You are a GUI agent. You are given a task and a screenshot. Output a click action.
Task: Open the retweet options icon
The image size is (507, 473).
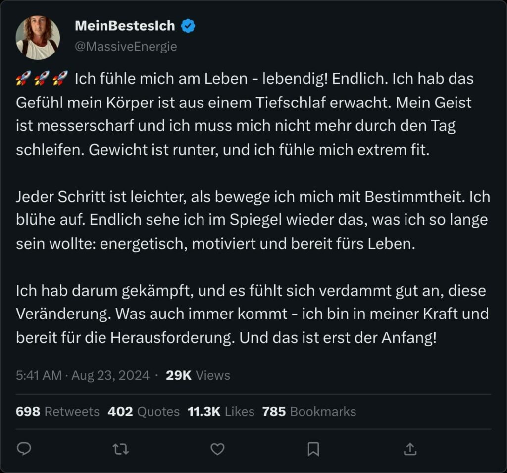(120, 449)
